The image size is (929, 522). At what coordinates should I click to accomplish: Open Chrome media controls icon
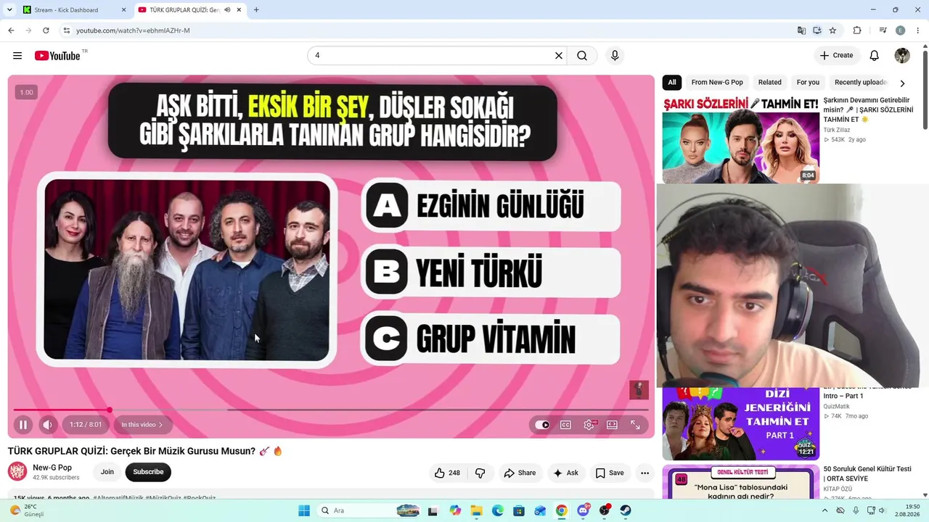pos(883,30)
